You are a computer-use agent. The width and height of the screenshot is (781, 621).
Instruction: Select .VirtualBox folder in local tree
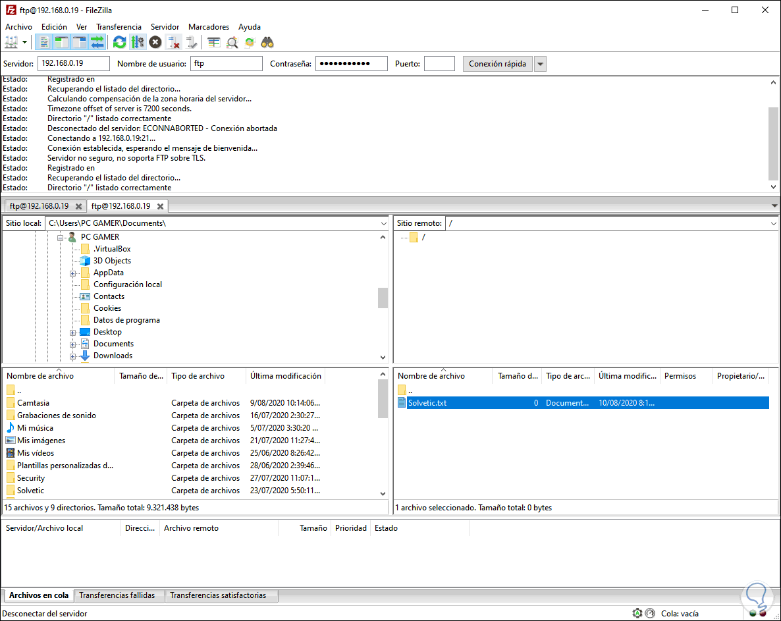[112, 248]
